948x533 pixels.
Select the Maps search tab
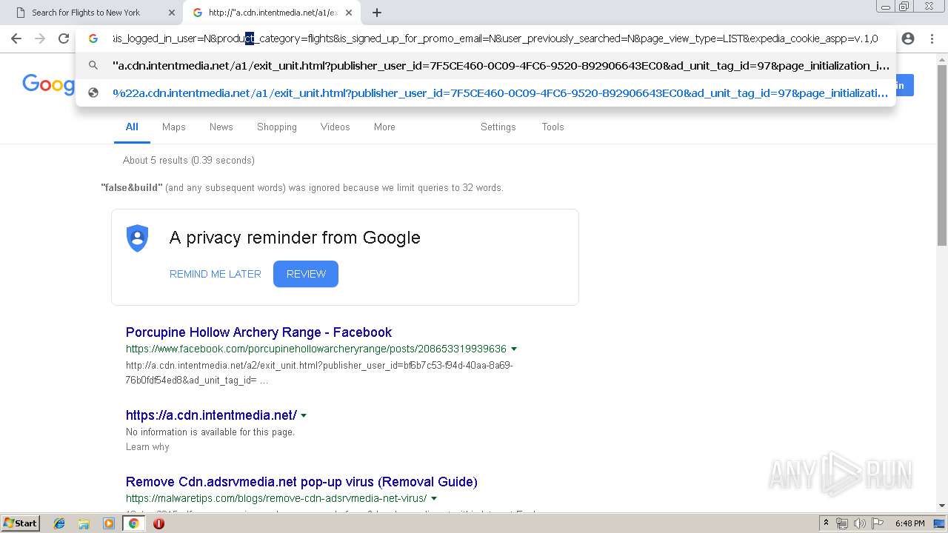pos(174,127)
